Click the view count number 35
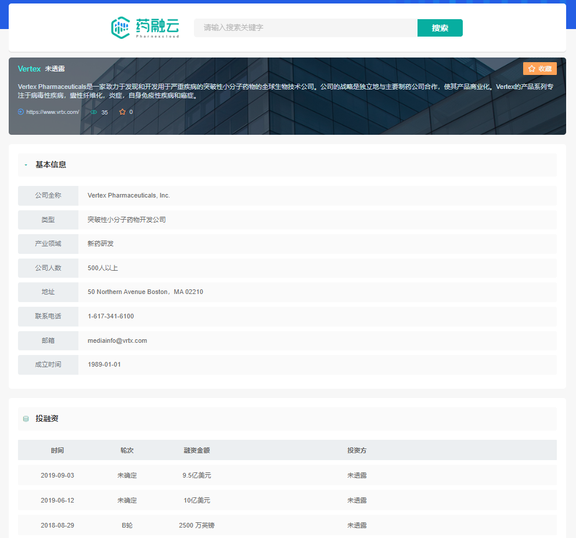The width and height of the screenshot is (576, 538). pyautogui.click(x=105, y=113)
